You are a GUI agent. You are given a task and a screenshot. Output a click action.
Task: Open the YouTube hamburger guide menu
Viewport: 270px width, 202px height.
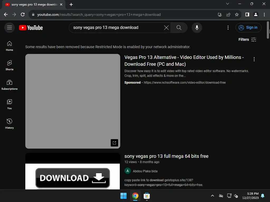click(x=9, y=27)
